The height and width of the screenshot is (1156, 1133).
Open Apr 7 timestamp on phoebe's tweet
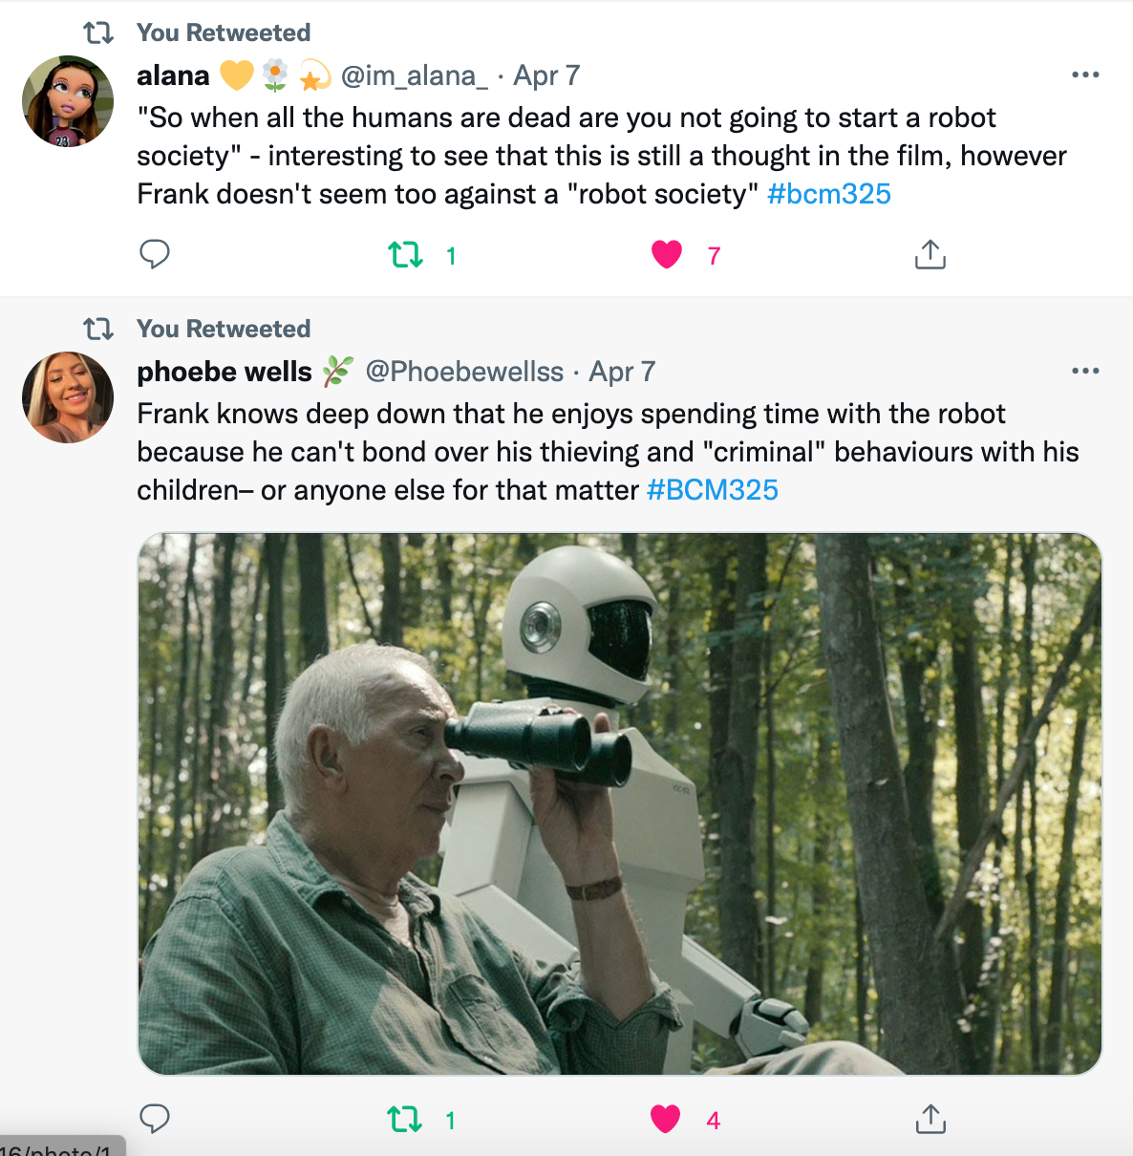[622, 372]
